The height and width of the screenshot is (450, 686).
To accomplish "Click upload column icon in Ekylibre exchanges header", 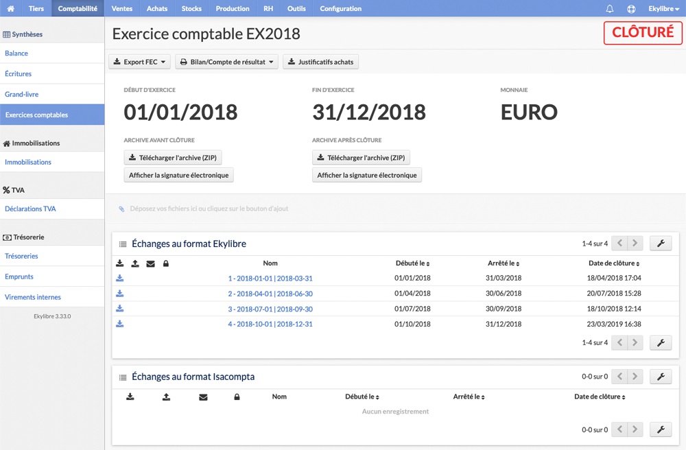I will tap(135, 263).
